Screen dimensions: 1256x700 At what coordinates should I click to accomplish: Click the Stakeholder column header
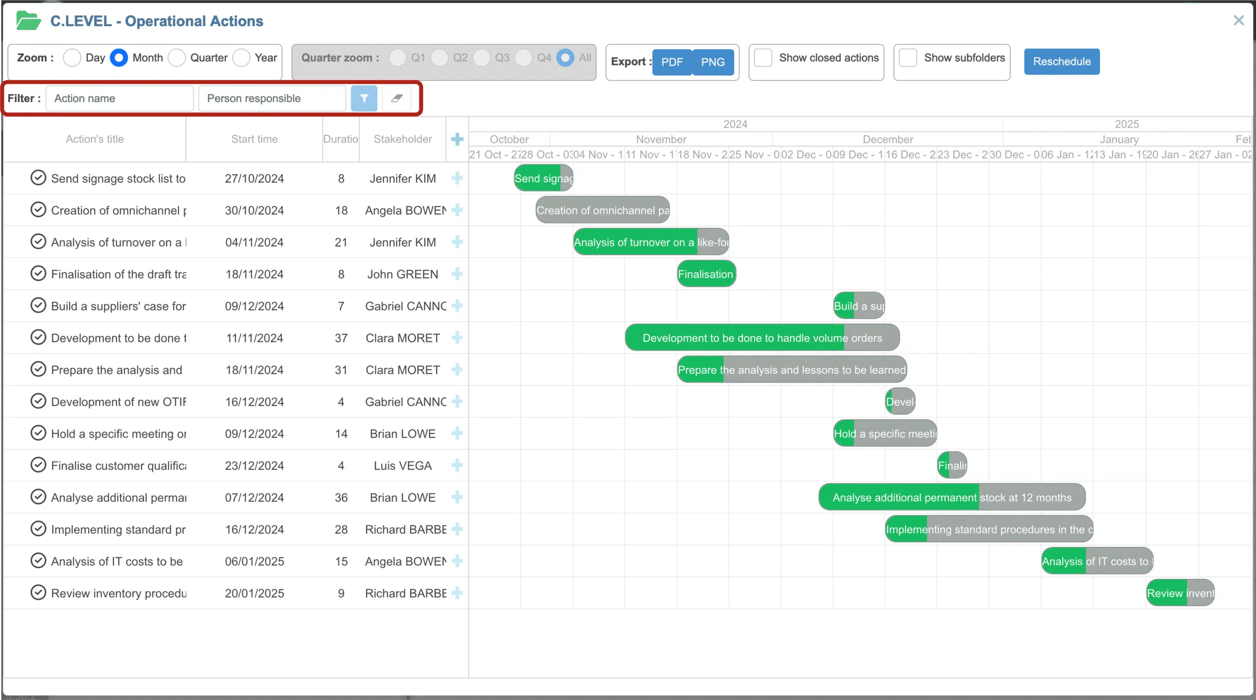pos(403,139)
